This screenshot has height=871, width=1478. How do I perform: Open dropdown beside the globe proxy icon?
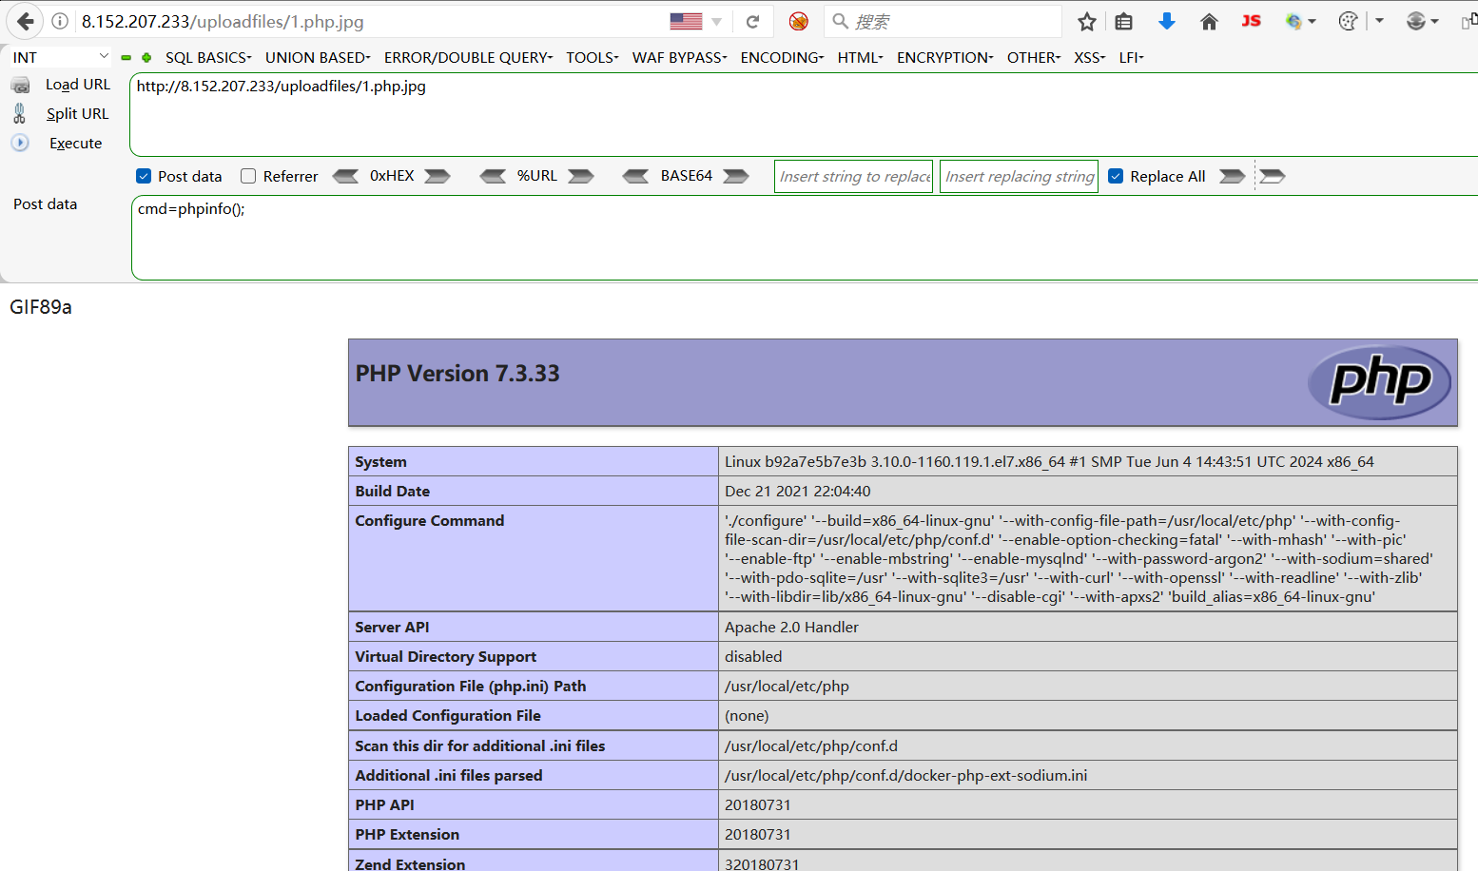(x=1313, y=21)
